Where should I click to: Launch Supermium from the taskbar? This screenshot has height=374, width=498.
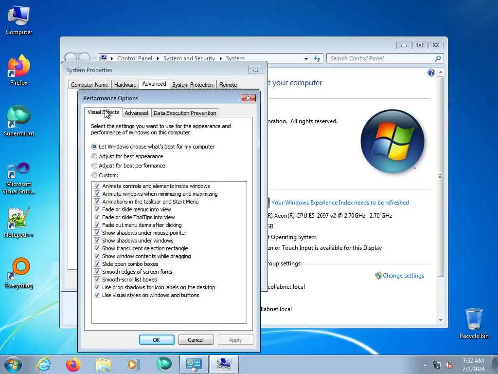coord(164,364)
